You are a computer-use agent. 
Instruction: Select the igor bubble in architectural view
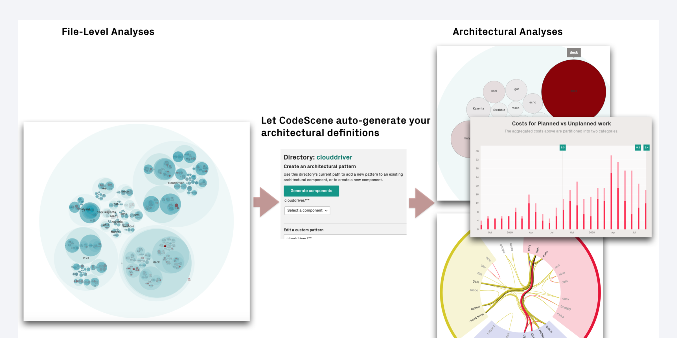click(516, 90)
